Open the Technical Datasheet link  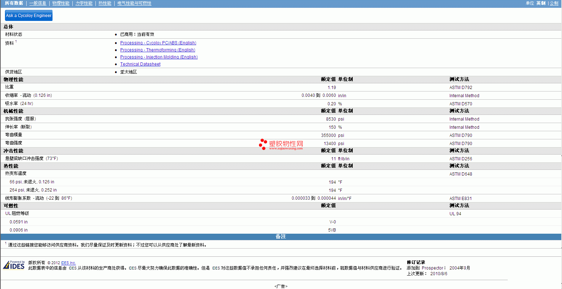pyautogui.click(x=140, y=64)
